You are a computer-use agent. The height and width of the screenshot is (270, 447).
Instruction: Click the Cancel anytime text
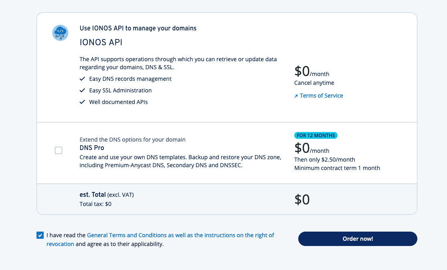pos(314,83)
